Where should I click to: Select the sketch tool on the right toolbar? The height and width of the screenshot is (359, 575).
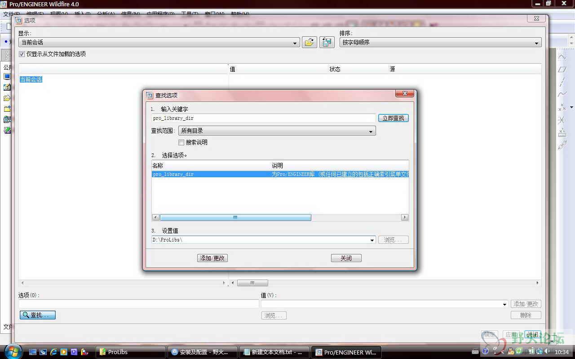(562, 57)
